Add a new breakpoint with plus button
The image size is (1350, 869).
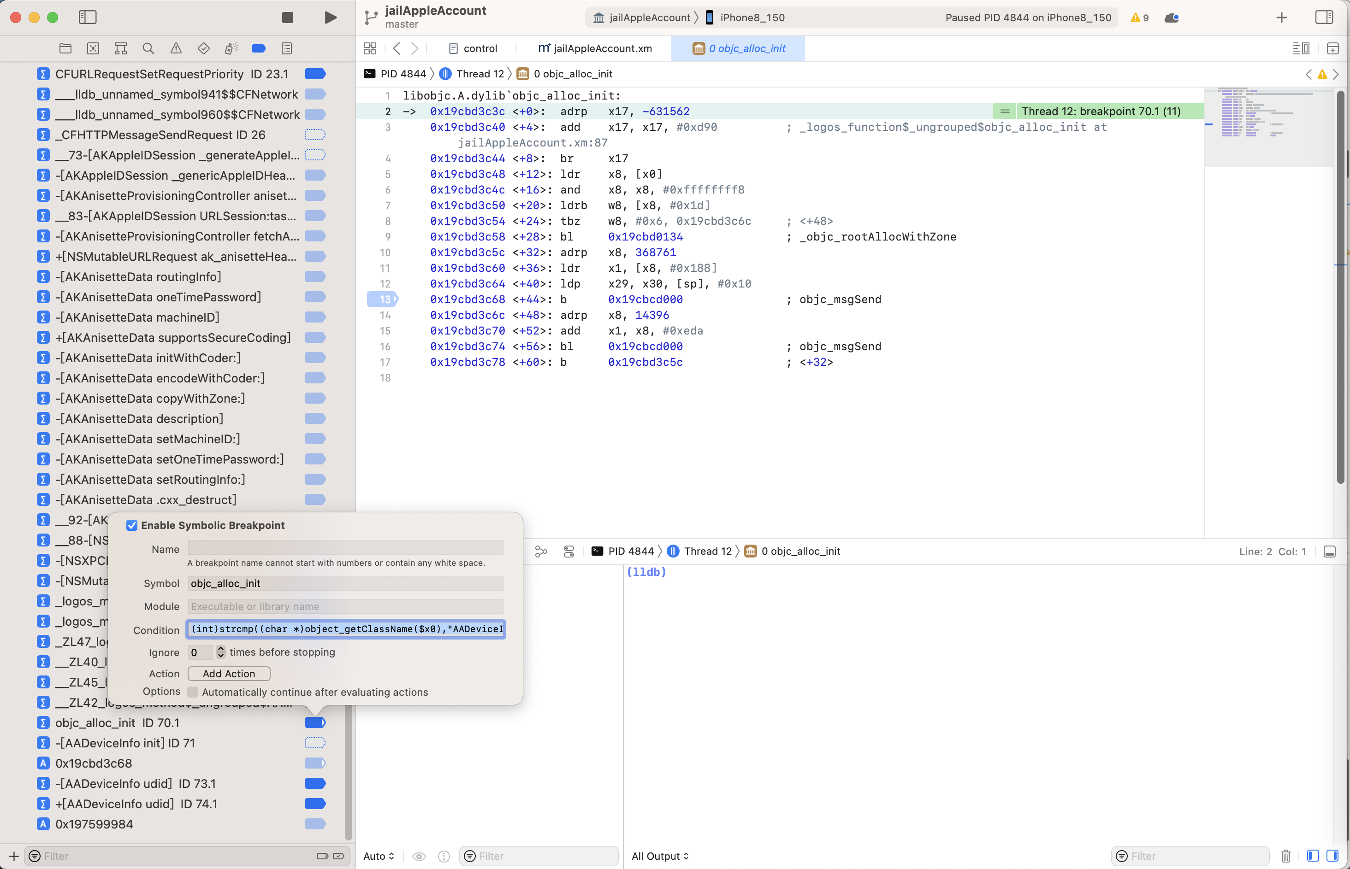click(13, 856)
